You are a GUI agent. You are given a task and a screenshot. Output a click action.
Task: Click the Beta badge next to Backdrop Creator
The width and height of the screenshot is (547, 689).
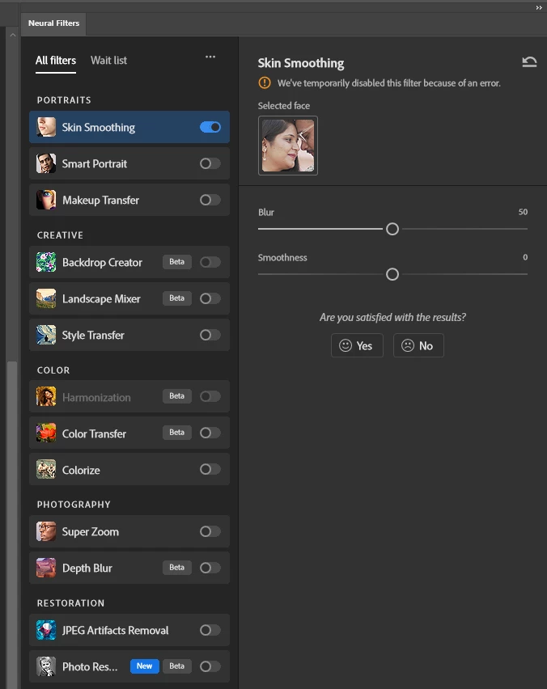click(176, 262)
